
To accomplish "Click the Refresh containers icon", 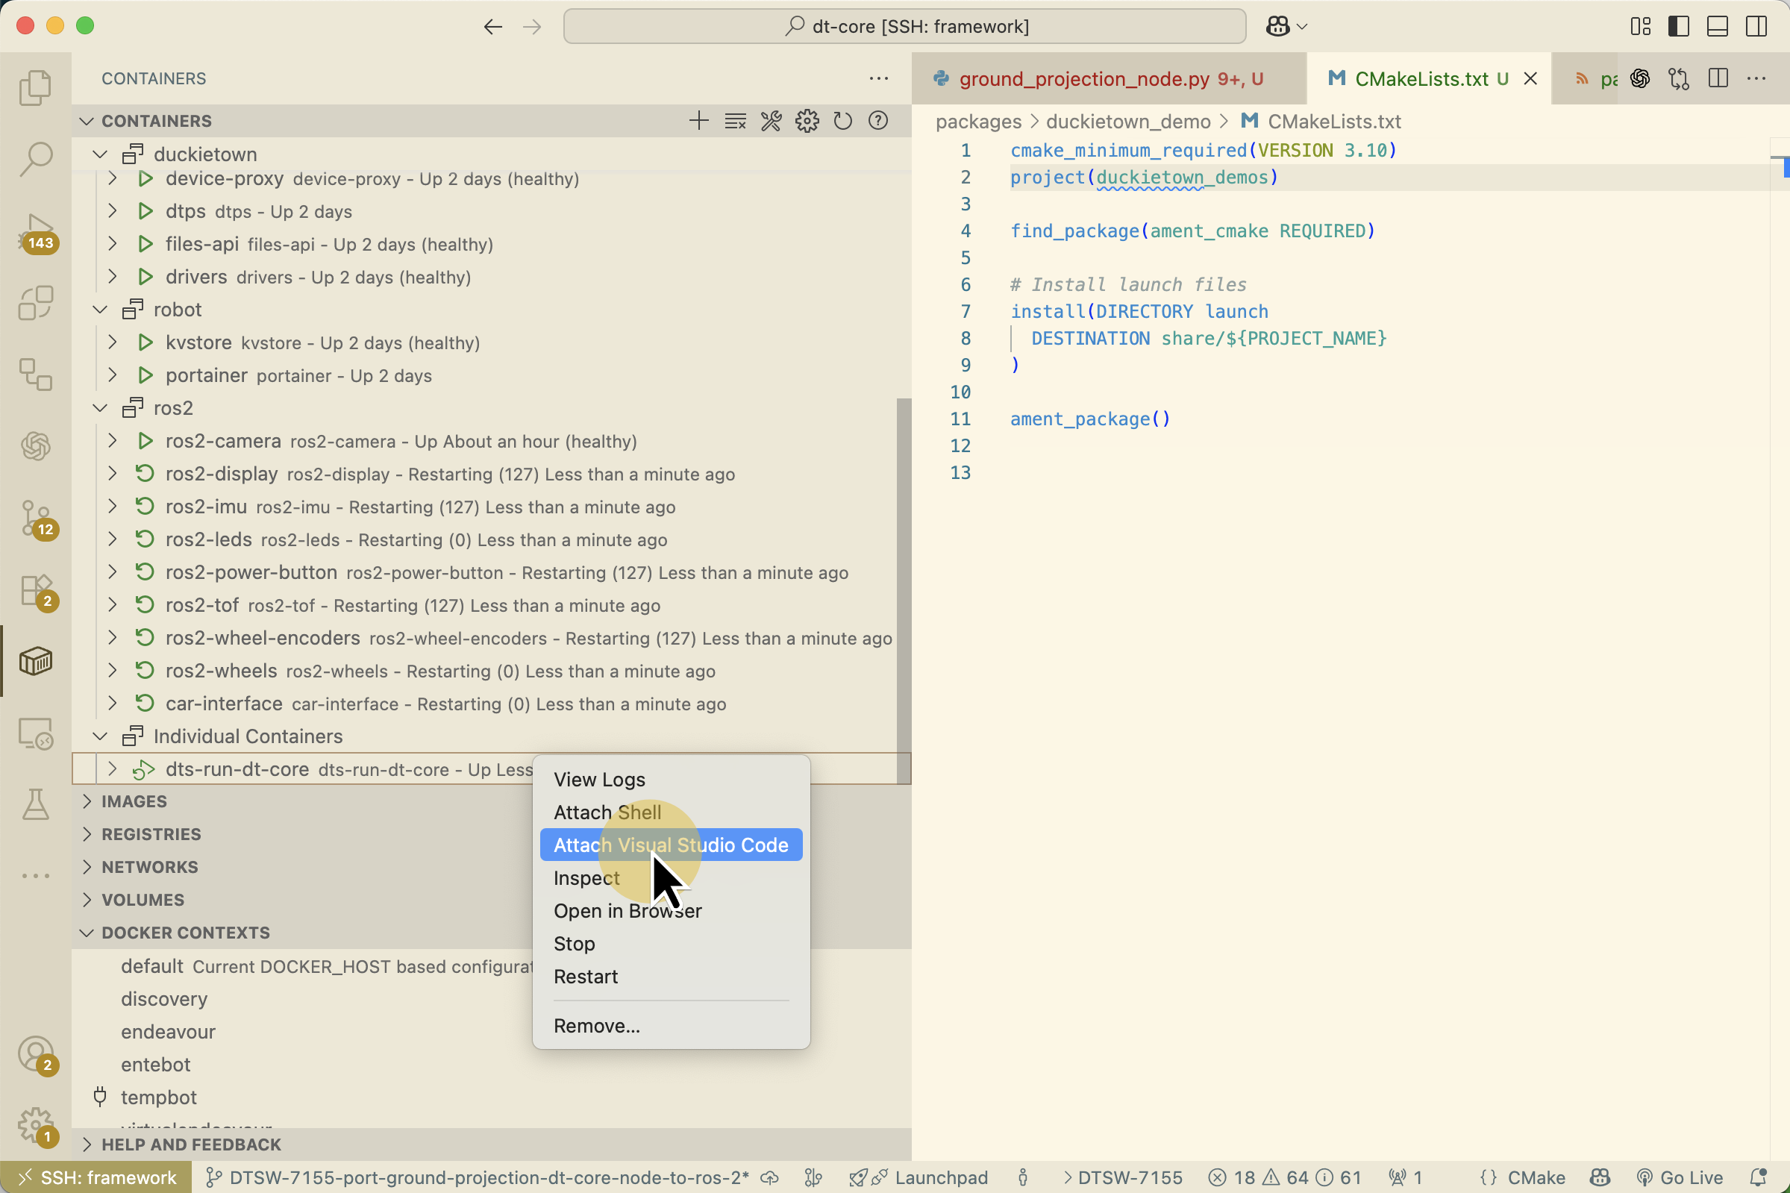I will click(842, 121).
